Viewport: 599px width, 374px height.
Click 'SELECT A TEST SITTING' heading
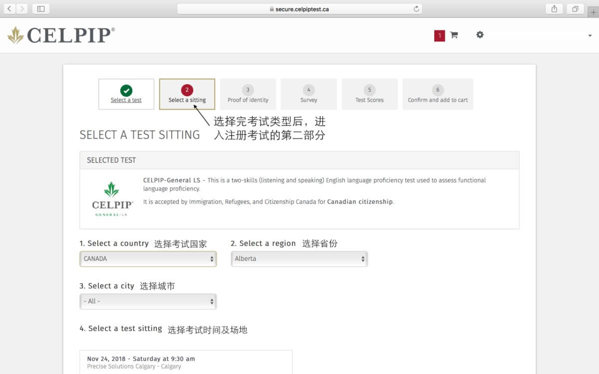pyautogui.click(x=140, y=135)
